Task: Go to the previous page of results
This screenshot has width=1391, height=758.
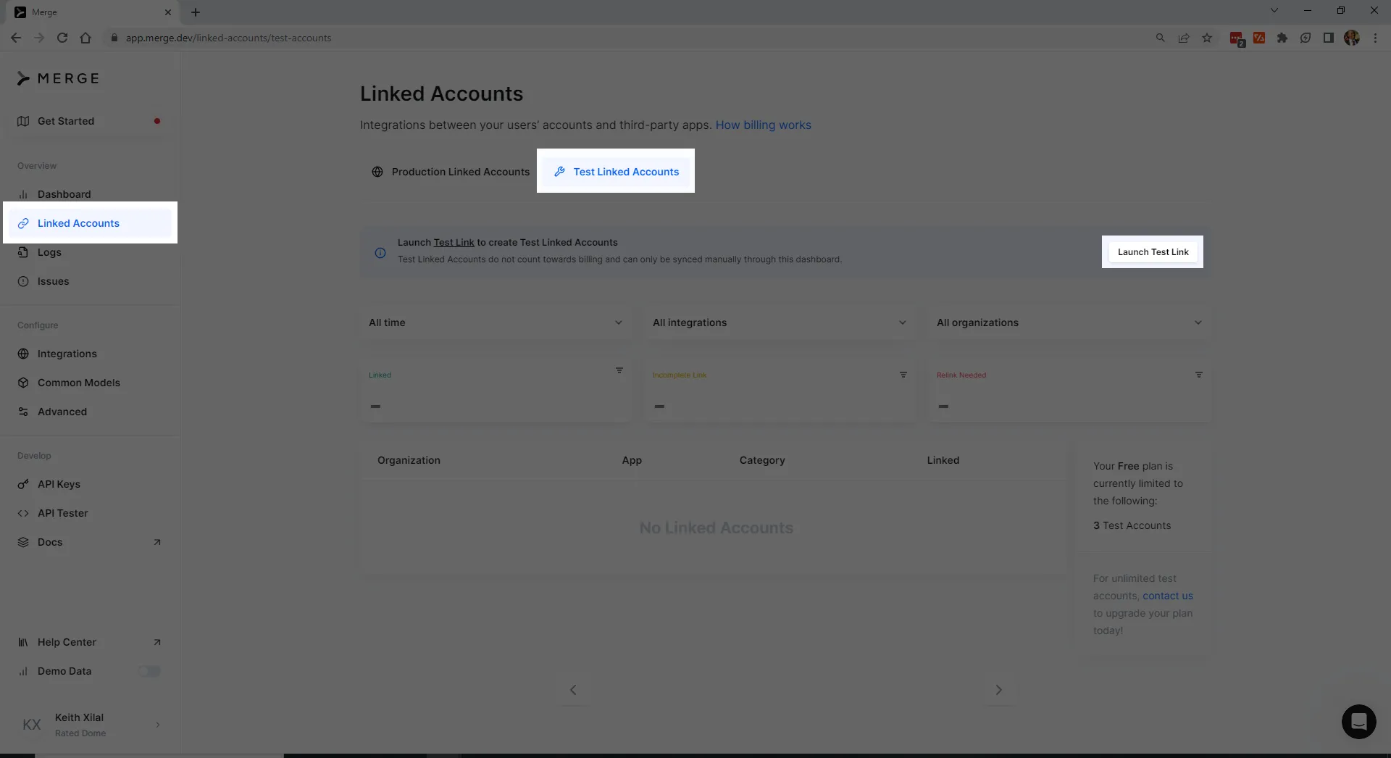Action: (573, 690)
